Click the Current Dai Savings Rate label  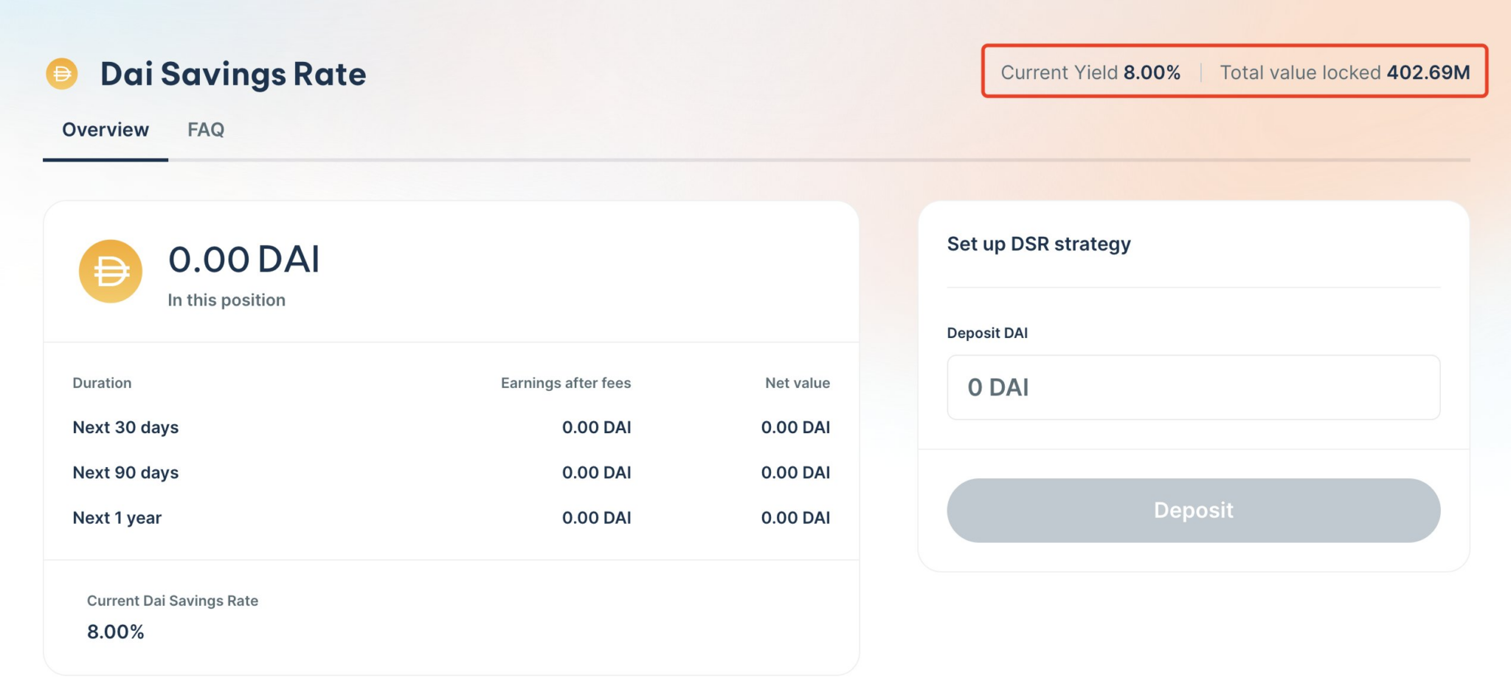coord(173,601)
